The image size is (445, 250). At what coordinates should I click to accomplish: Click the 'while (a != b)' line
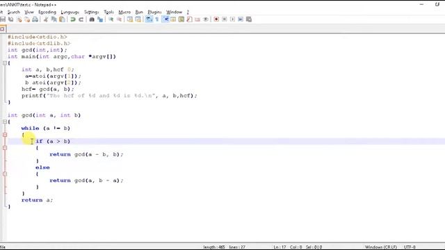pyautogui.click(x=46, y=128)
